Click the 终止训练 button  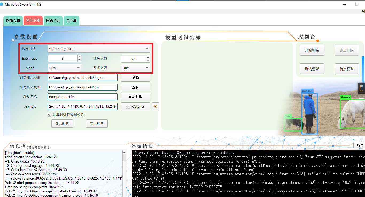point(347,50)
